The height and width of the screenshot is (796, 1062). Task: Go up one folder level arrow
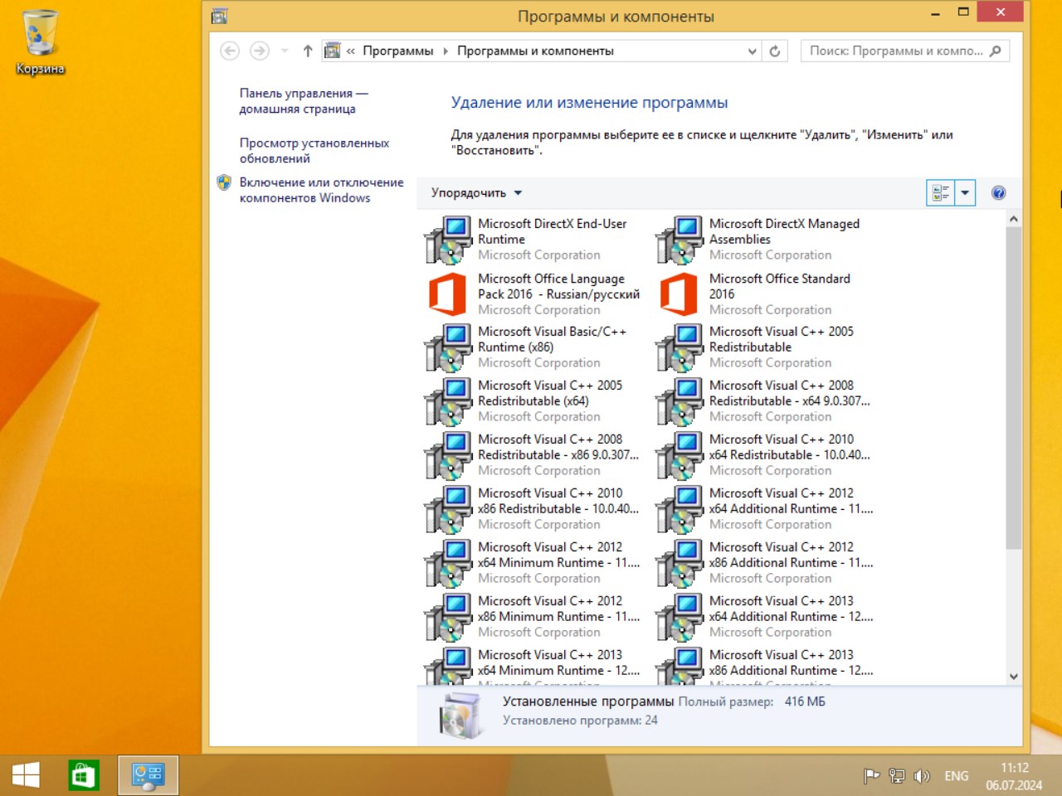click(x=308, y=51)
